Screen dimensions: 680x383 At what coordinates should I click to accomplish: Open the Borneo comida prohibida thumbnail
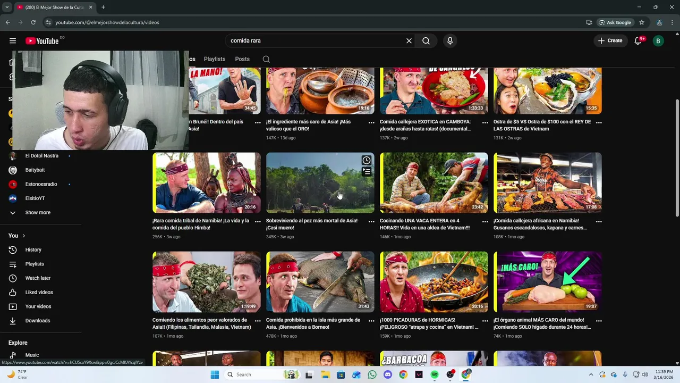[x=320, y=282]
